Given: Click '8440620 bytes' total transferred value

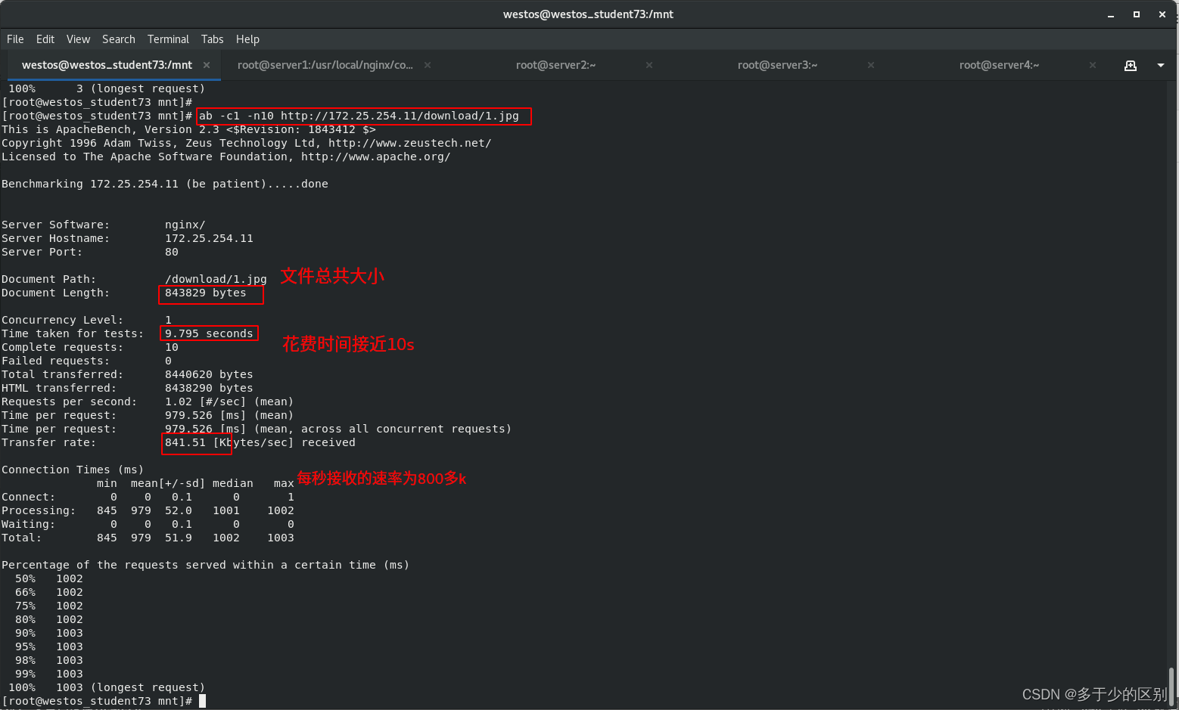Looking at the screenshot, I should [x=209, y=374].
